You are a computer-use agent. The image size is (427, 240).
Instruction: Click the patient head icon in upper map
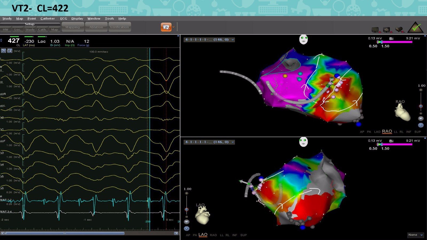[303, 39]
